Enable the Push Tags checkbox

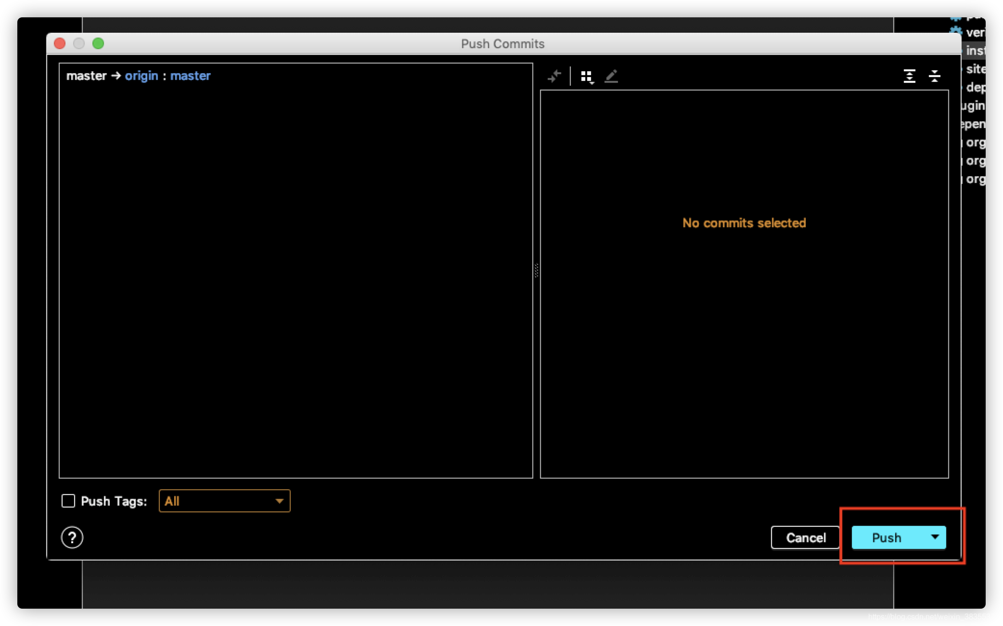[x=68, y=501]
